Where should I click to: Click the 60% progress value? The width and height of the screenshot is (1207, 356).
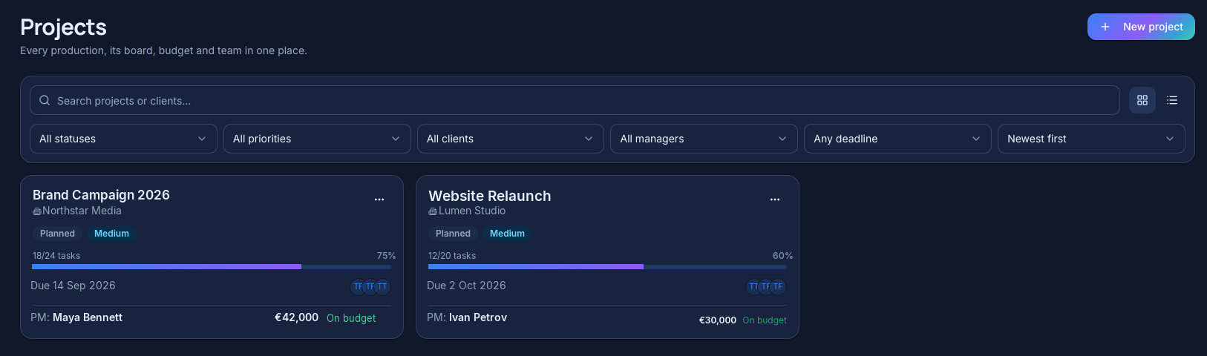coord(782,256)
